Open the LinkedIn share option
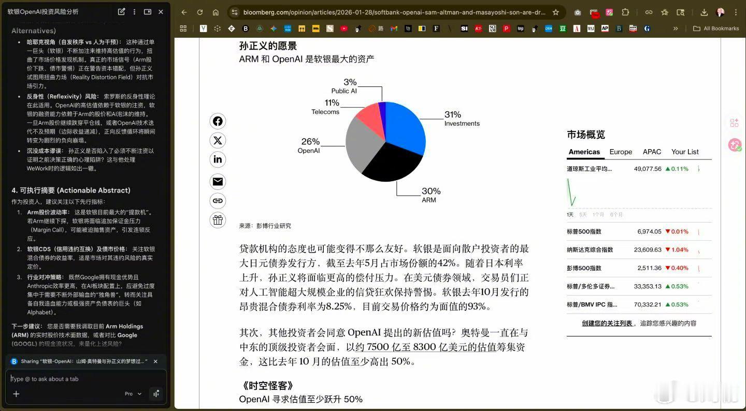The image size is (746, 411). [x=218, y=159]
